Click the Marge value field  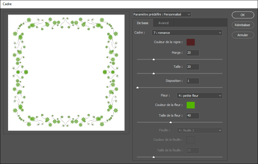[193, 53]
